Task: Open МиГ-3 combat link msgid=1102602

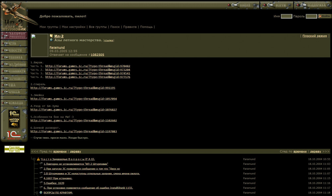Action: (x=73, y=120)
